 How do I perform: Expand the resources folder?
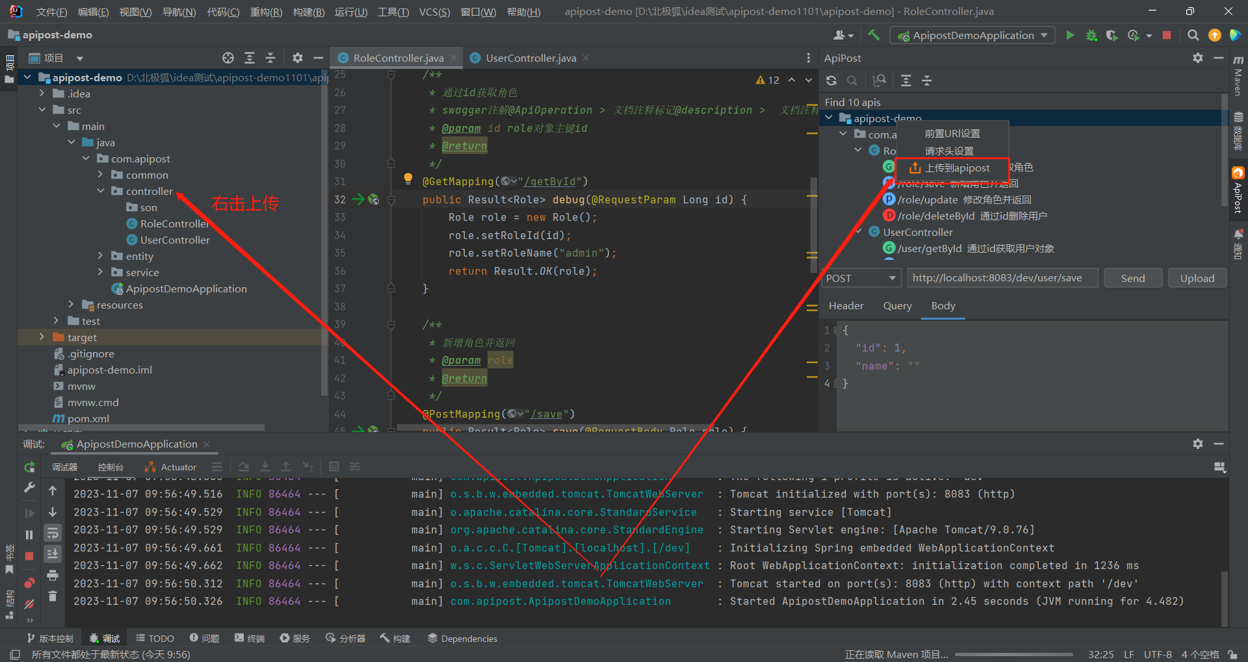71,305
